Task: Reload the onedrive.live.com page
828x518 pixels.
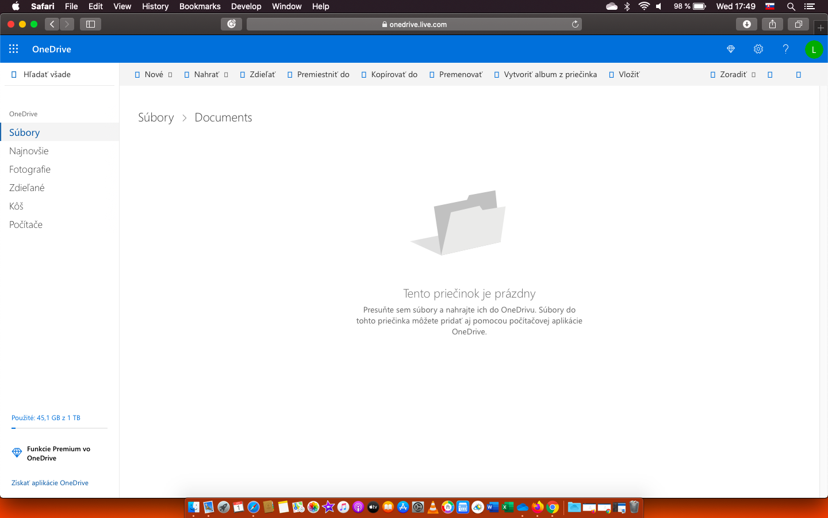Action: pyautogui.click(x=575, y=24)
